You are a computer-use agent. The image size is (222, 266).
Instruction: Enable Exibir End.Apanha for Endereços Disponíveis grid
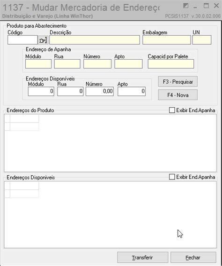[x=172, y=177]
